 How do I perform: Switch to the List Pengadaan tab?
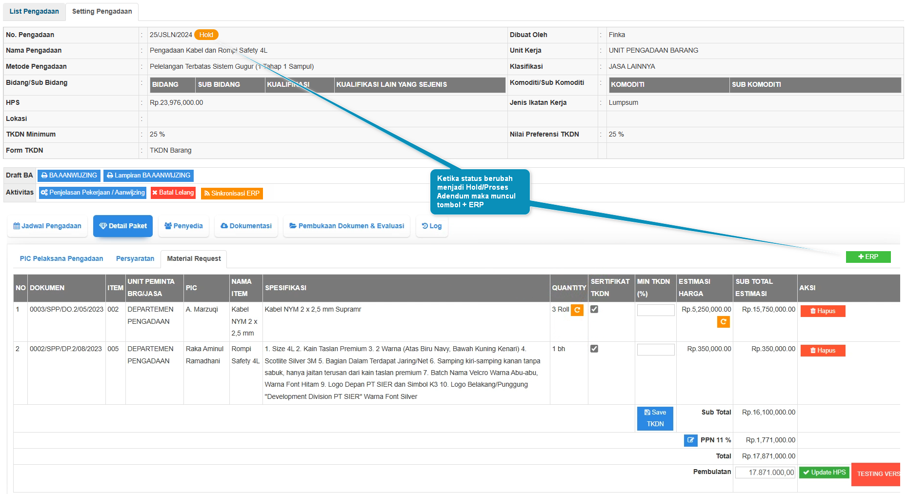click(34, 11)
